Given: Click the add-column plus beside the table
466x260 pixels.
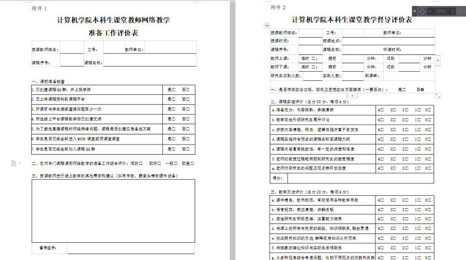Looking at the screenshot, I should [x=437, y=61].
